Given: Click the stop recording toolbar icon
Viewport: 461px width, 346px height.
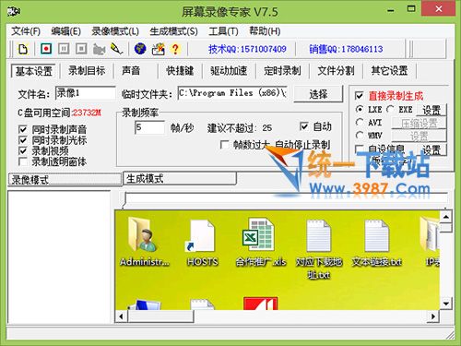Looking at the screenshot, I should click(x=81, y=49).
